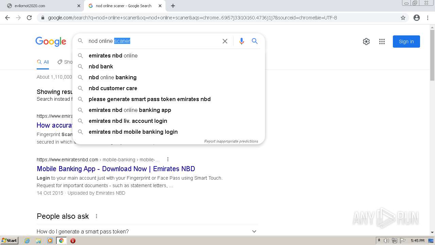Open Chrome's three-dot menu
Viewport: 435px width, 245px height.
tap(428, 18)
